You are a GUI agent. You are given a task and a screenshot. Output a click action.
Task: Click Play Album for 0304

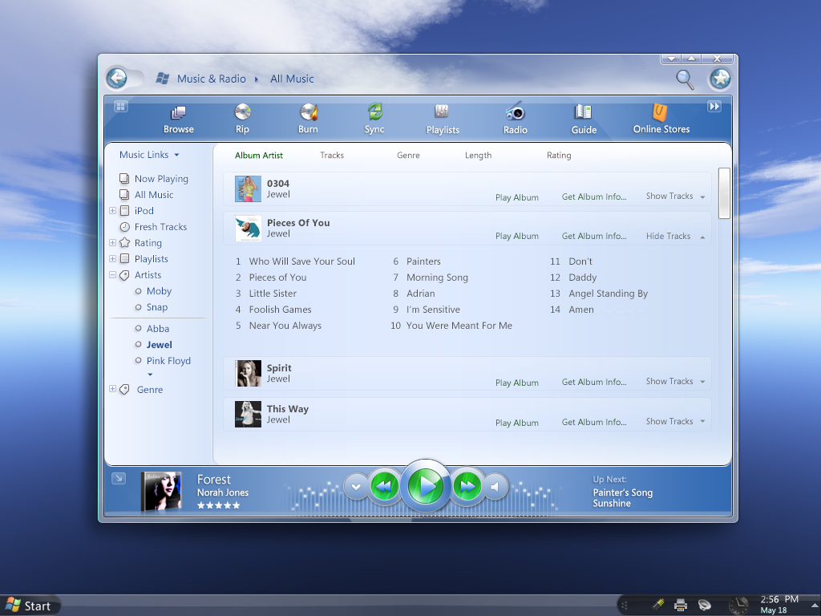click(517, 197)
